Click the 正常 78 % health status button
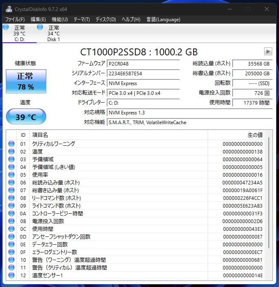This screenshot has height=287, width=279. (26, 81)
